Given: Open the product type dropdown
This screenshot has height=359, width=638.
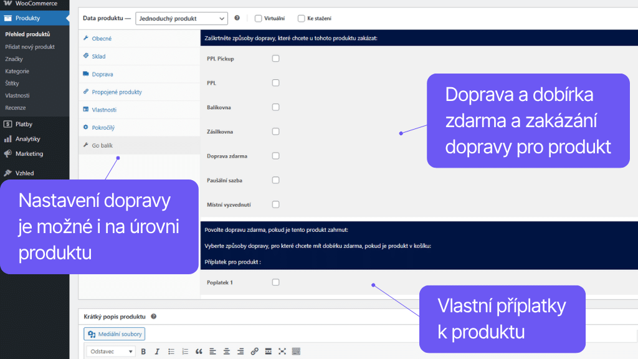Looking at the screenshot, I should point(181,18).
